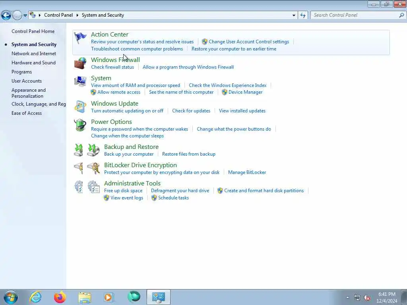
Task: Launch Internet Explorer from the taskbar
Action: pyautogui.click(x=35, y=297)
